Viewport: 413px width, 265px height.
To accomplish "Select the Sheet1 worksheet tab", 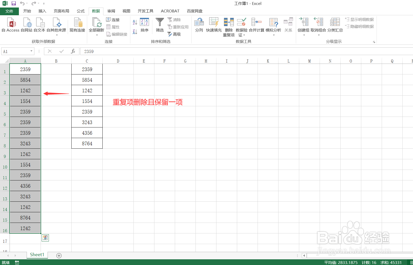I will point(37,255).
